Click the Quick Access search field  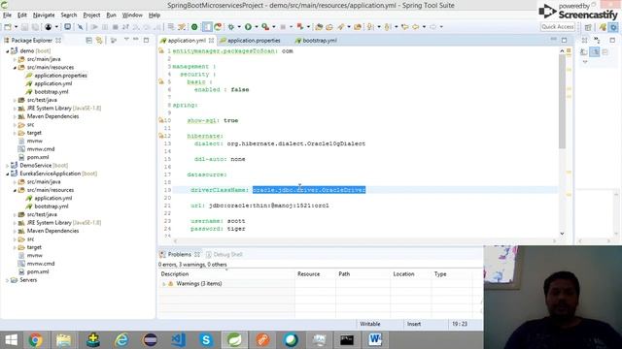pos(557,26)
